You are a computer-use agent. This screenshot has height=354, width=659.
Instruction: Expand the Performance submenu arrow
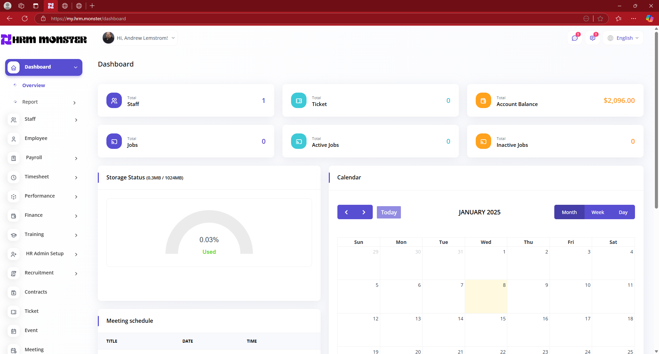(x=76, y=197)
